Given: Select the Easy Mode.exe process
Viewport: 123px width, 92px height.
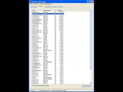Looking at the screenshot, I should point(48,18).
